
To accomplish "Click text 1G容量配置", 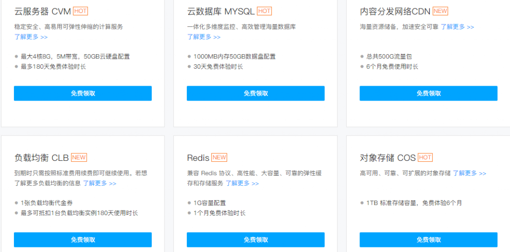I will pos(210,203).
